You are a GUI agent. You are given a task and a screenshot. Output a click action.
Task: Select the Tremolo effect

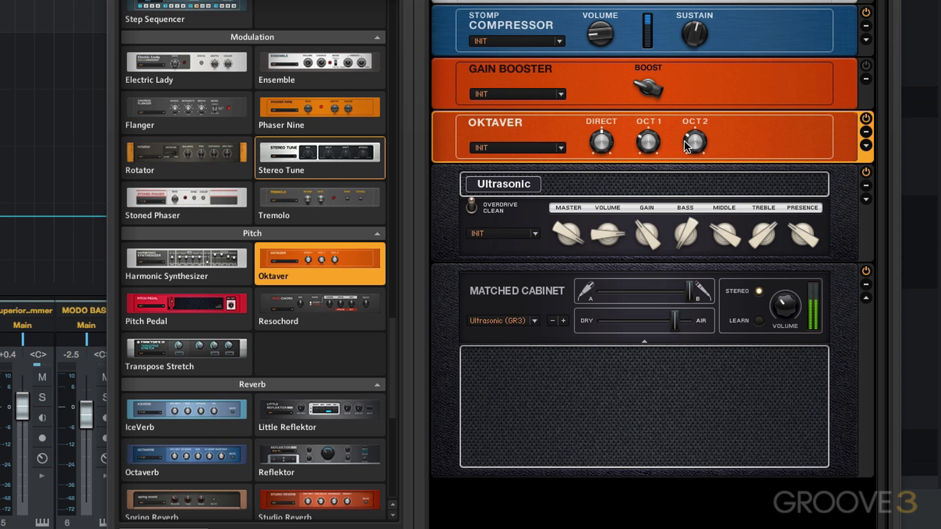(320, 203)
